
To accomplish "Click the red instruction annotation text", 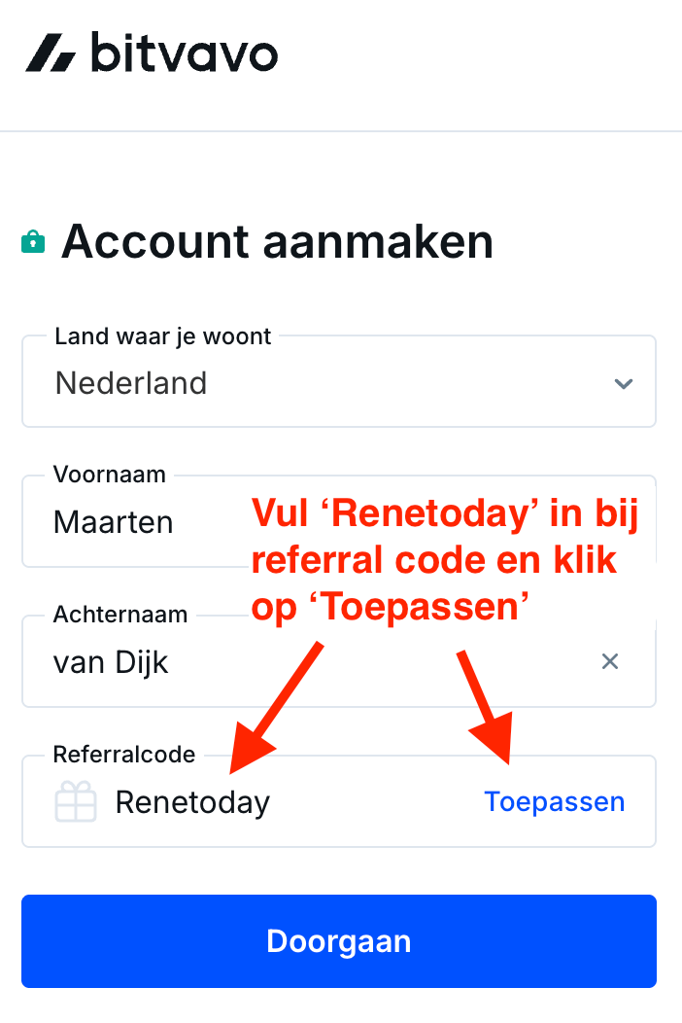I will 444,561.
